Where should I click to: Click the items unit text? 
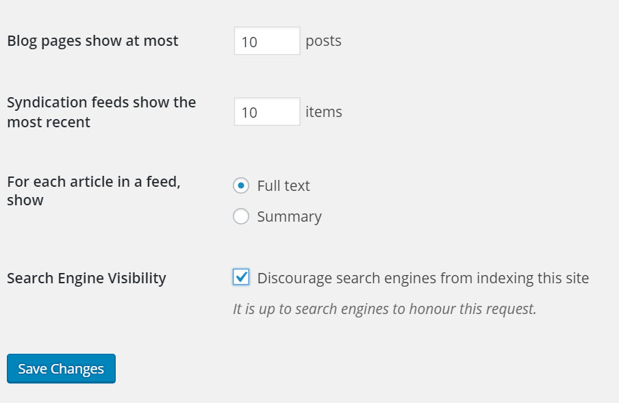(323, 112)
